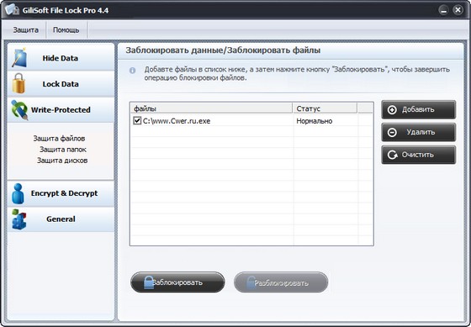
Task: Click the minus icon on Удалить button
Action: [392, 133]
